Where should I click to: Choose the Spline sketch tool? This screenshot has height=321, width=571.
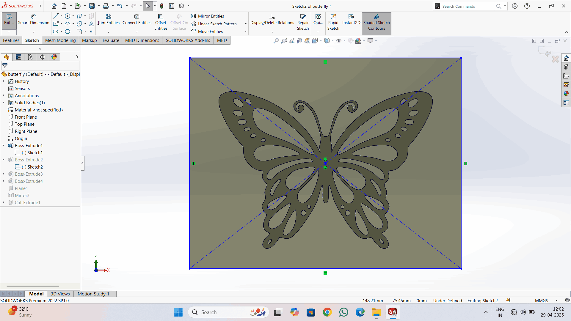(x=79, y=16)
